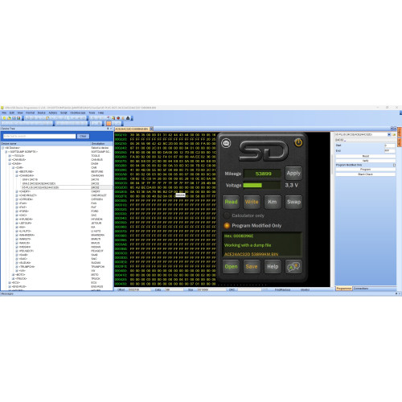Enable the Calculator only option
The image size is (402, 402).
227,215
